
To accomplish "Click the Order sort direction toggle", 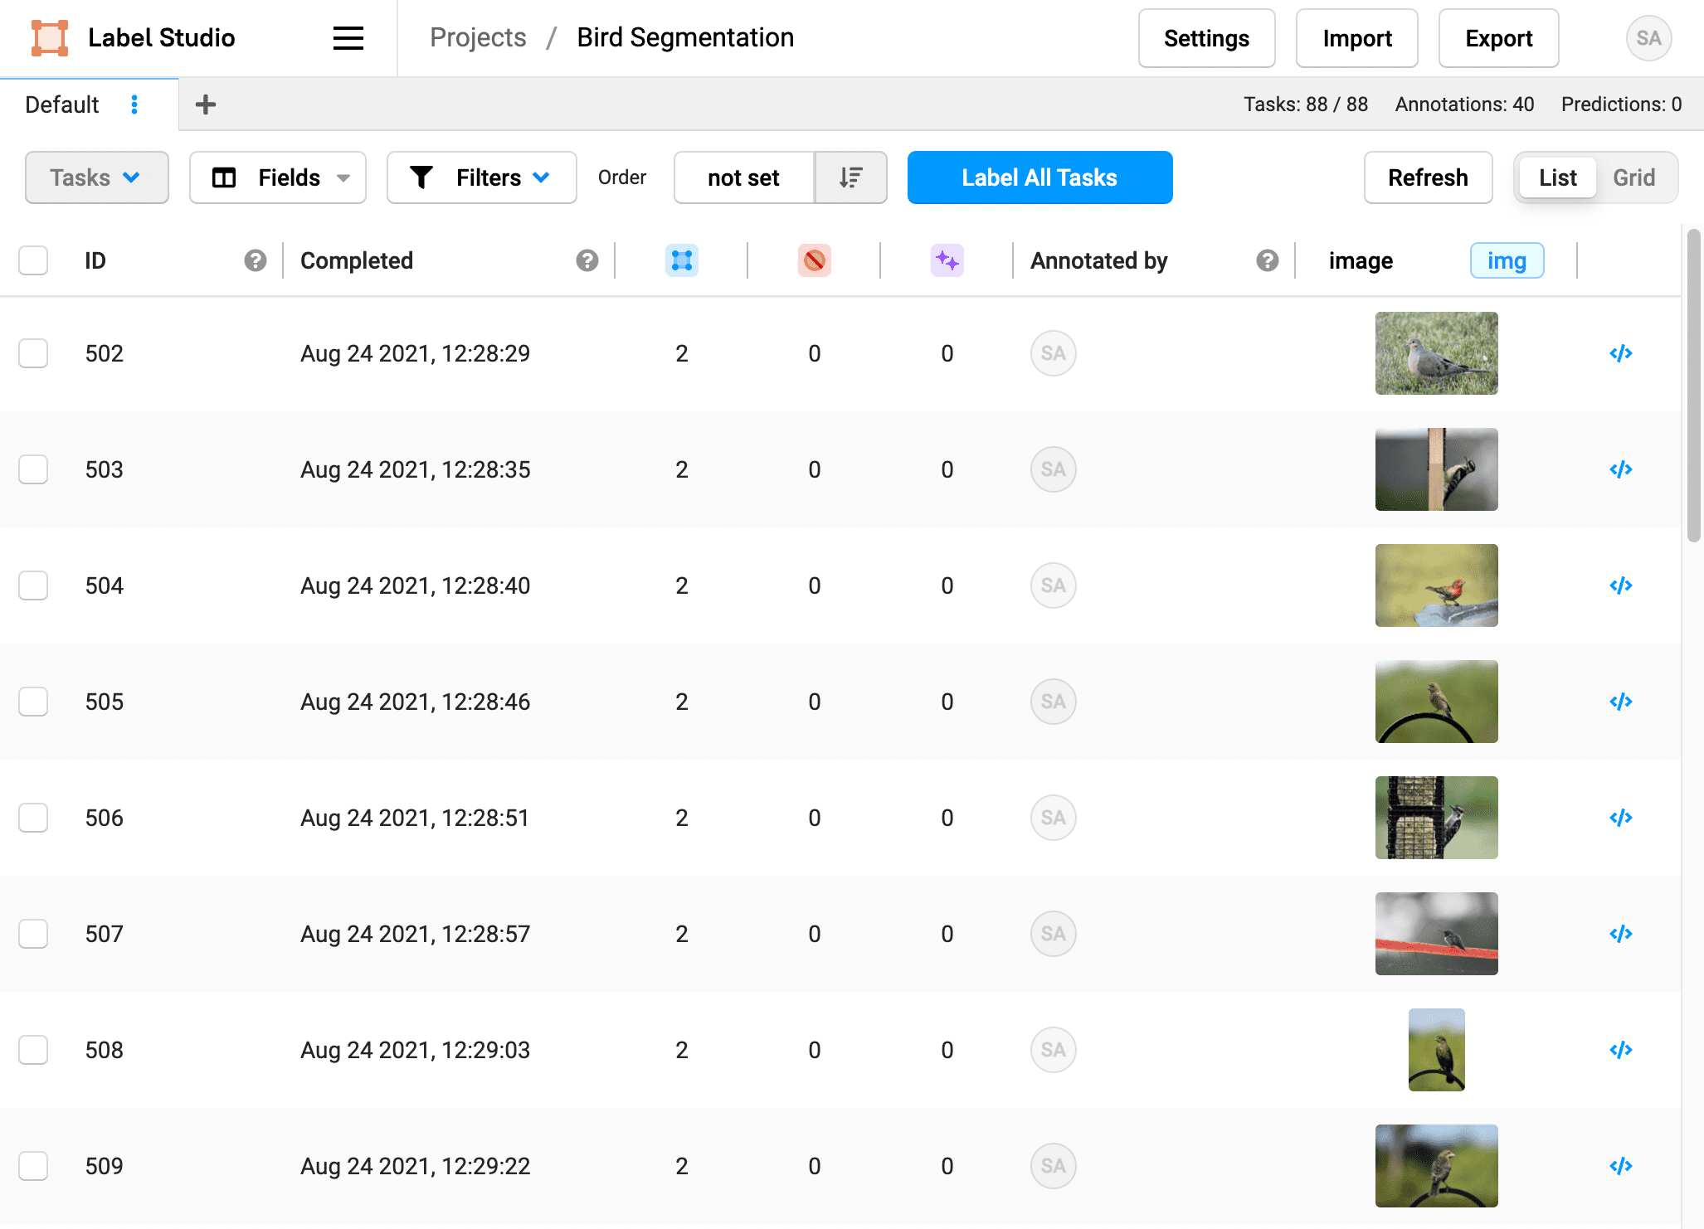I will click(850, 176).
